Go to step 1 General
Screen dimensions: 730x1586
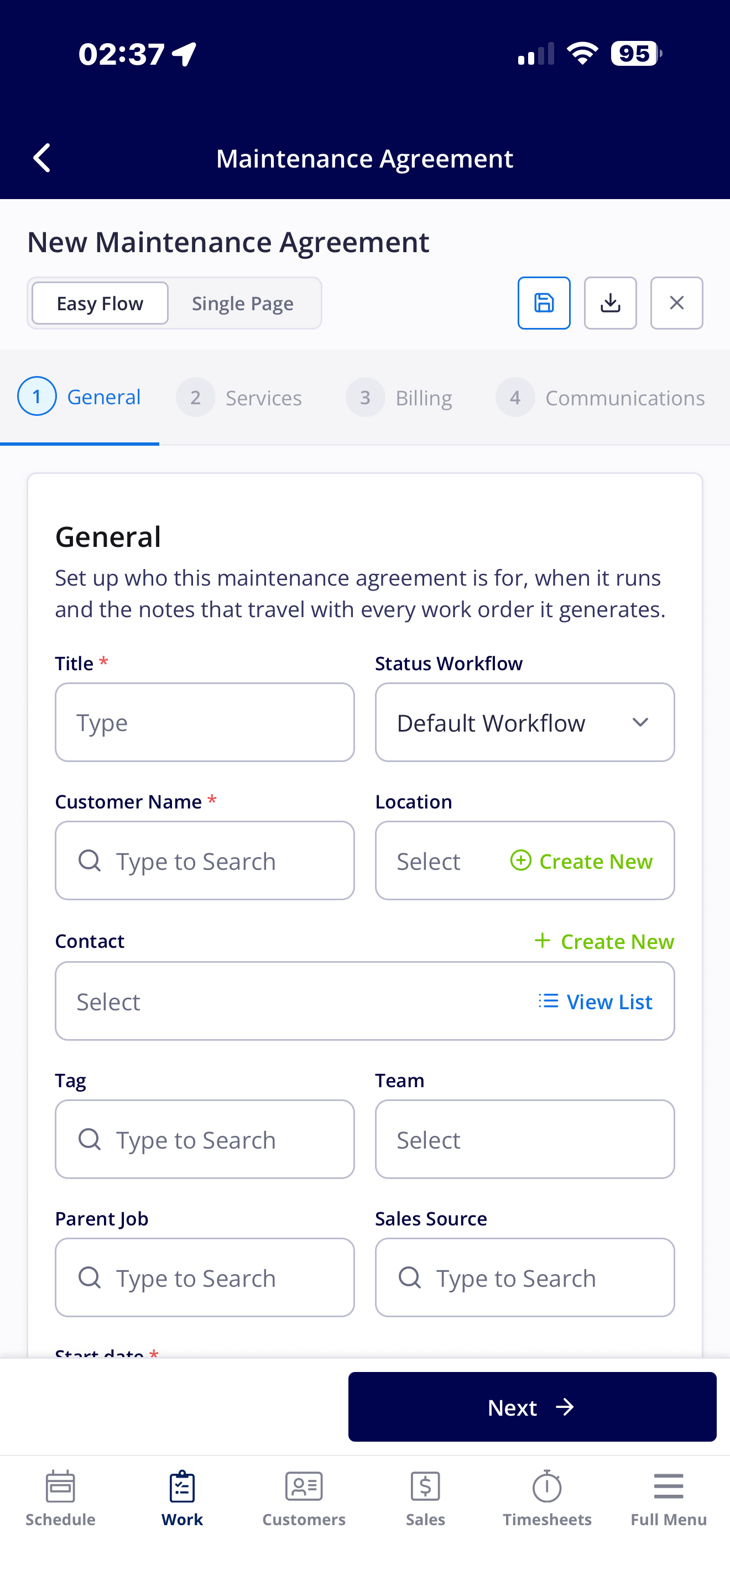(80, 397)
